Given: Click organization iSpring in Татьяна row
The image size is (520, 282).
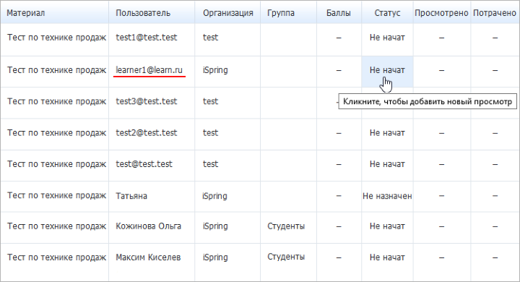Looking at the screenshot, I should pos(214,196).
